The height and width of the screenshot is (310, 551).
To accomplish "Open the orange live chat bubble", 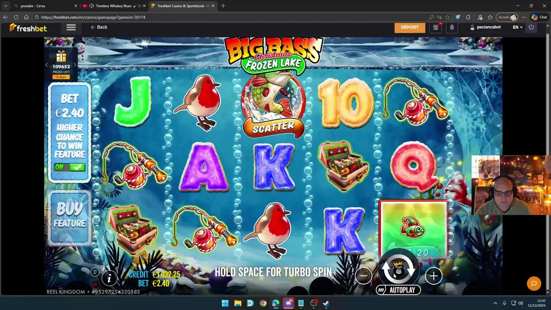I will [534, 283].
